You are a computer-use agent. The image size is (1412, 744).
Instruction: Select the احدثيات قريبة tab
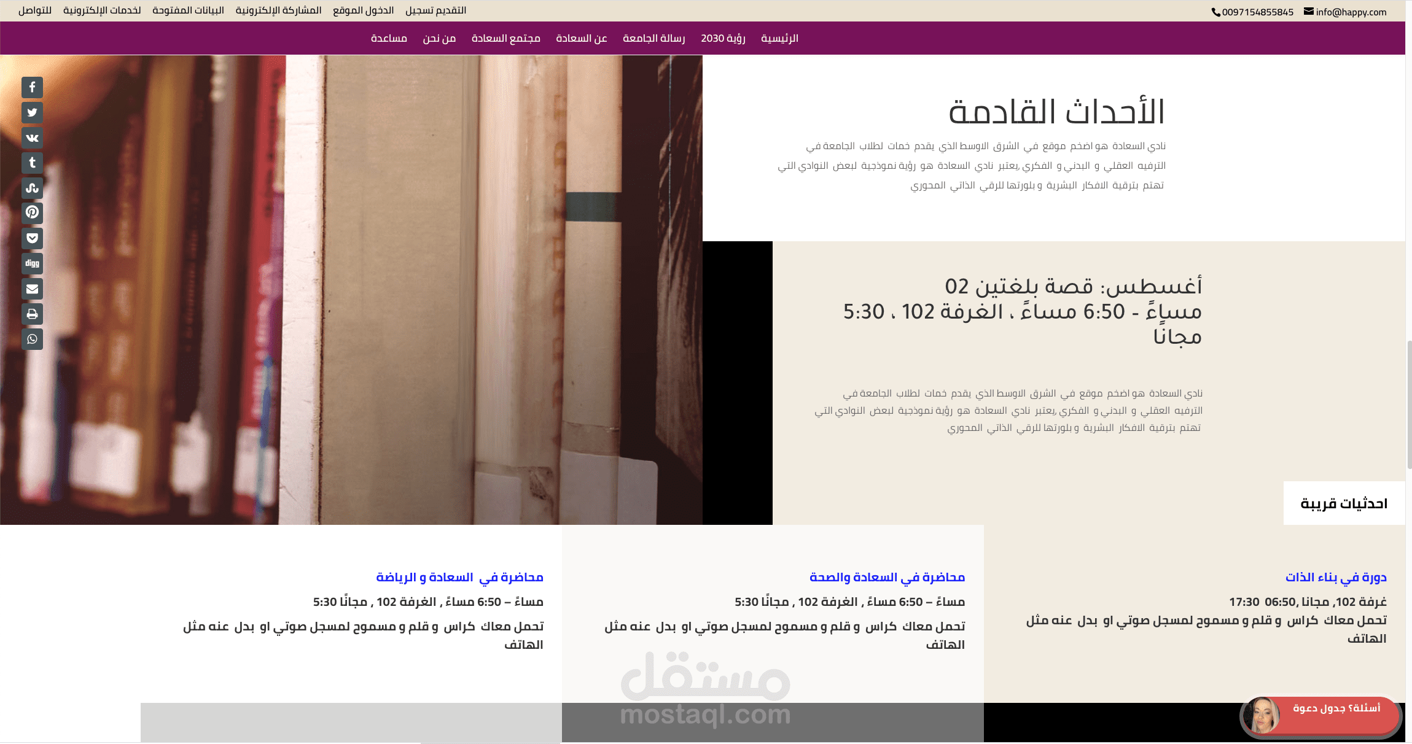pos(1343,503)
